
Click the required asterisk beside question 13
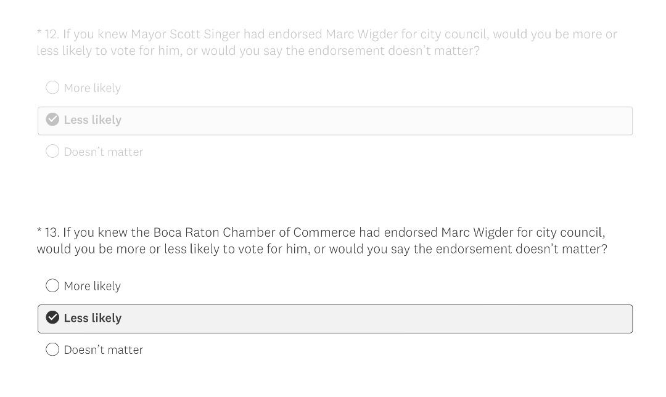tap(39, 232)
